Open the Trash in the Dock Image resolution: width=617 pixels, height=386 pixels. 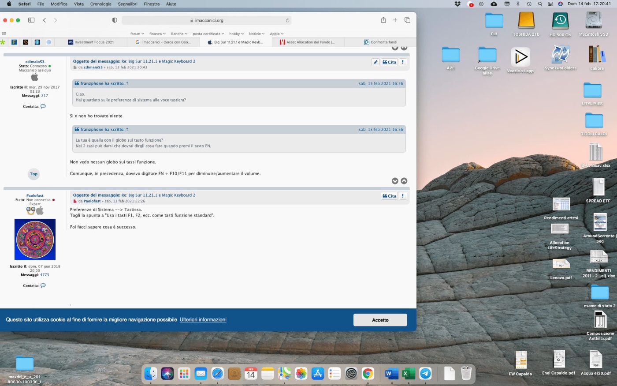pos(466,374)
